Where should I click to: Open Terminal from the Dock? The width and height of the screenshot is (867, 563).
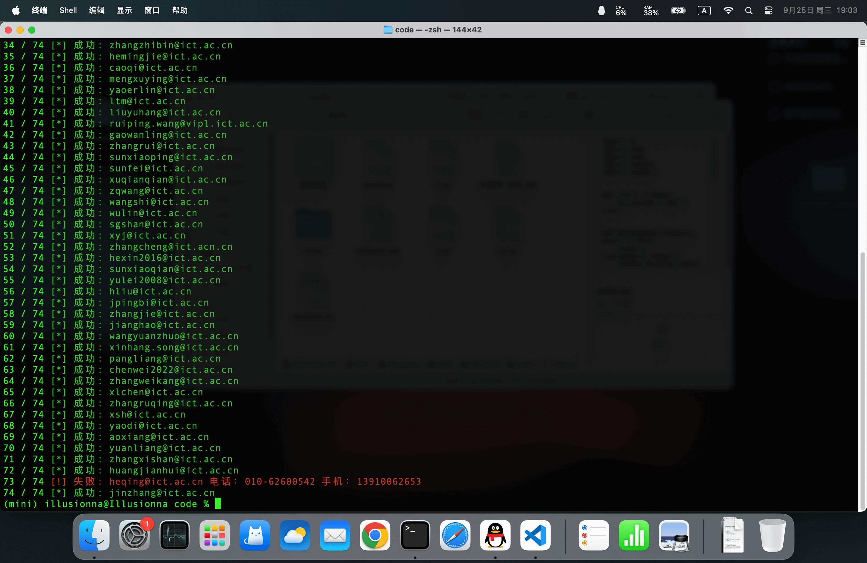point(415,535)
